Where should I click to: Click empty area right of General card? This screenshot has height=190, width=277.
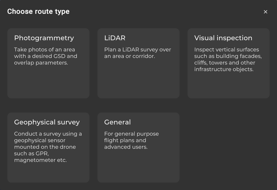[x=229, y=148]
